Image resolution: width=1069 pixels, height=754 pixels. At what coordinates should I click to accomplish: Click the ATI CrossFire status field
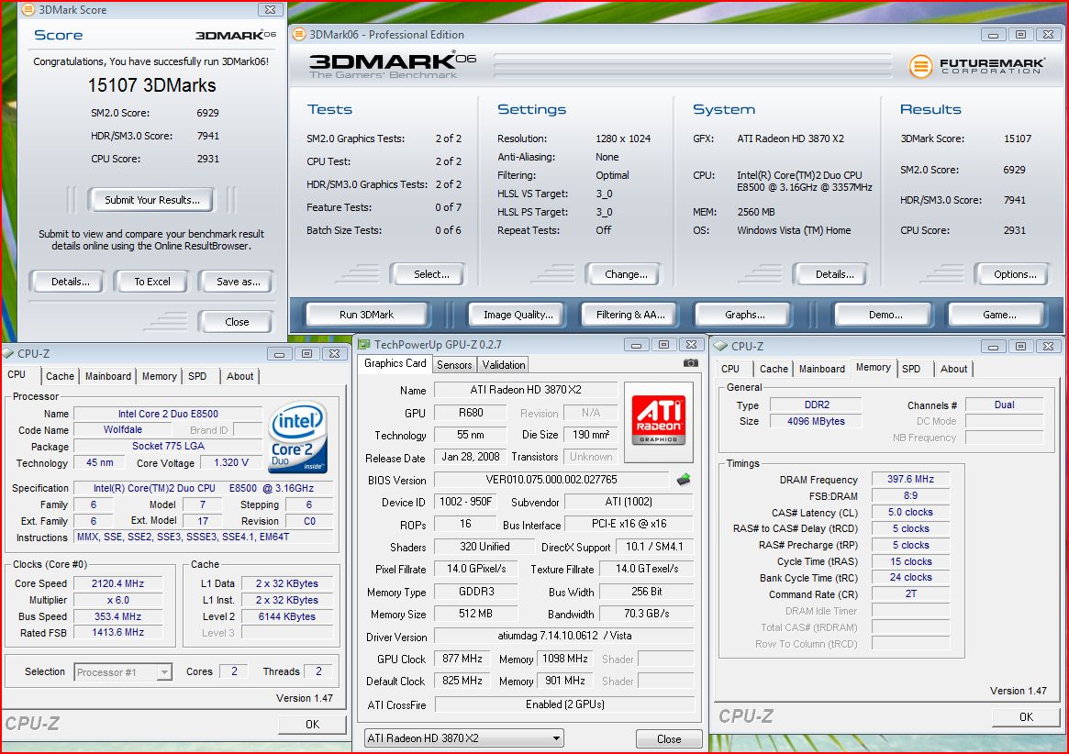click(x=564, y=704)
